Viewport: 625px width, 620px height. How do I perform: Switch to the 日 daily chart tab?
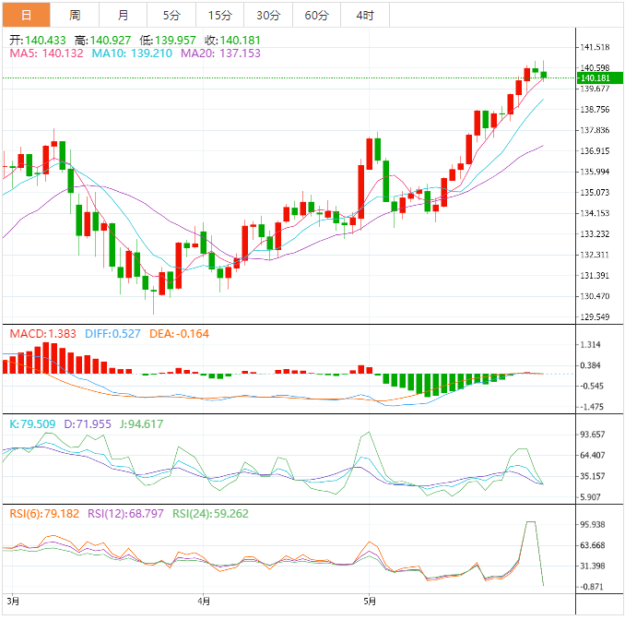coord(25,15)
